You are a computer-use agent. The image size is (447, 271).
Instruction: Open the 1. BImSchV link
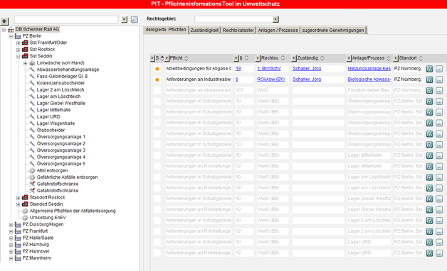click(x=269, y=69)
